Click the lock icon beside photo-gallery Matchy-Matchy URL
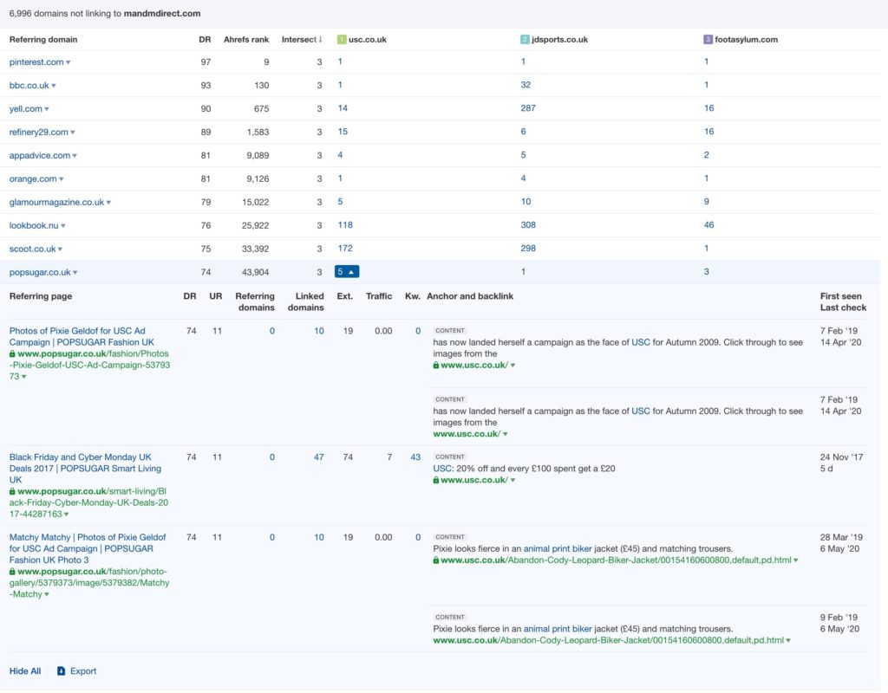 pyautogui.click(x=12, y=572)
